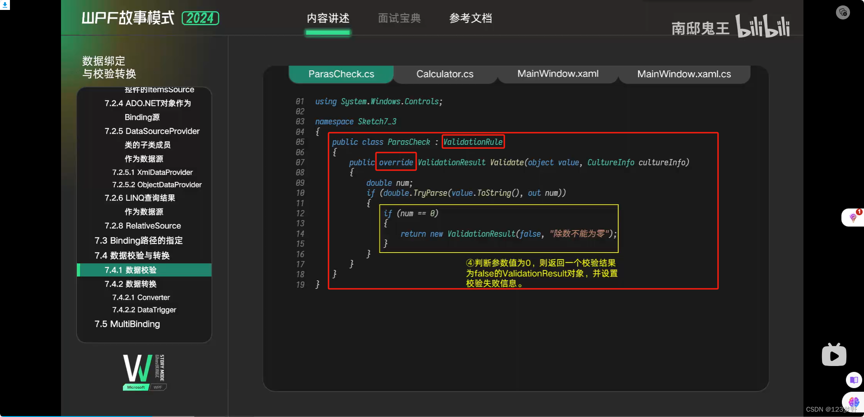Open the 参考文档 tab
Screen dimensions: 864x417
pos(470,19)
